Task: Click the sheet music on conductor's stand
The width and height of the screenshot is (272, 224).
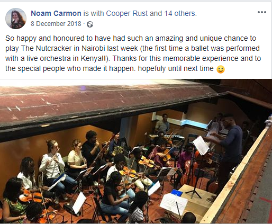Action: click(201, 146)
